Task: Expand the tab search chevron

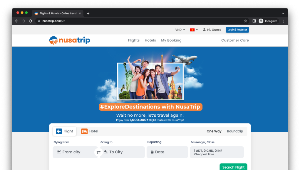Action: (x=283, y=13)
